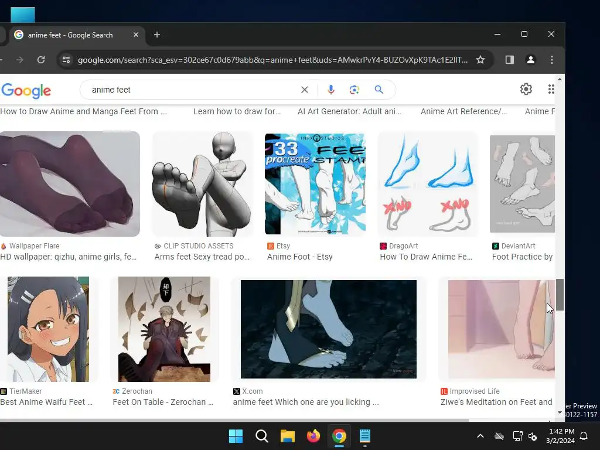Click the vertical scrollbar thumb
Viewport: 600px width, 450px height.
560,295
